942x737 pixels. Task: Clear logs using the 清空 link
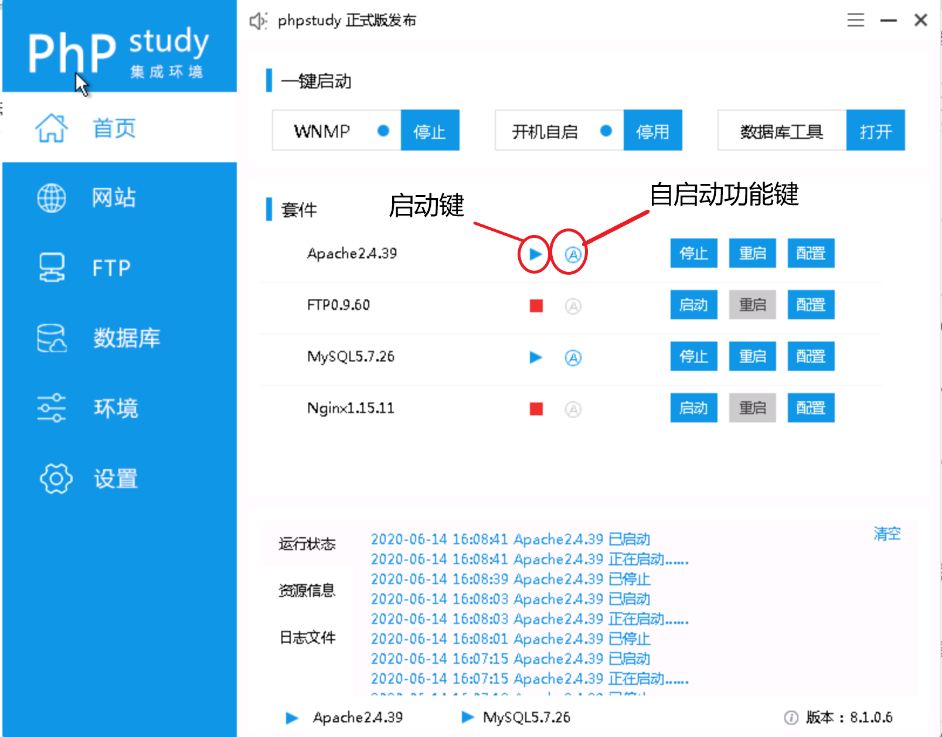tap(886, 534)
